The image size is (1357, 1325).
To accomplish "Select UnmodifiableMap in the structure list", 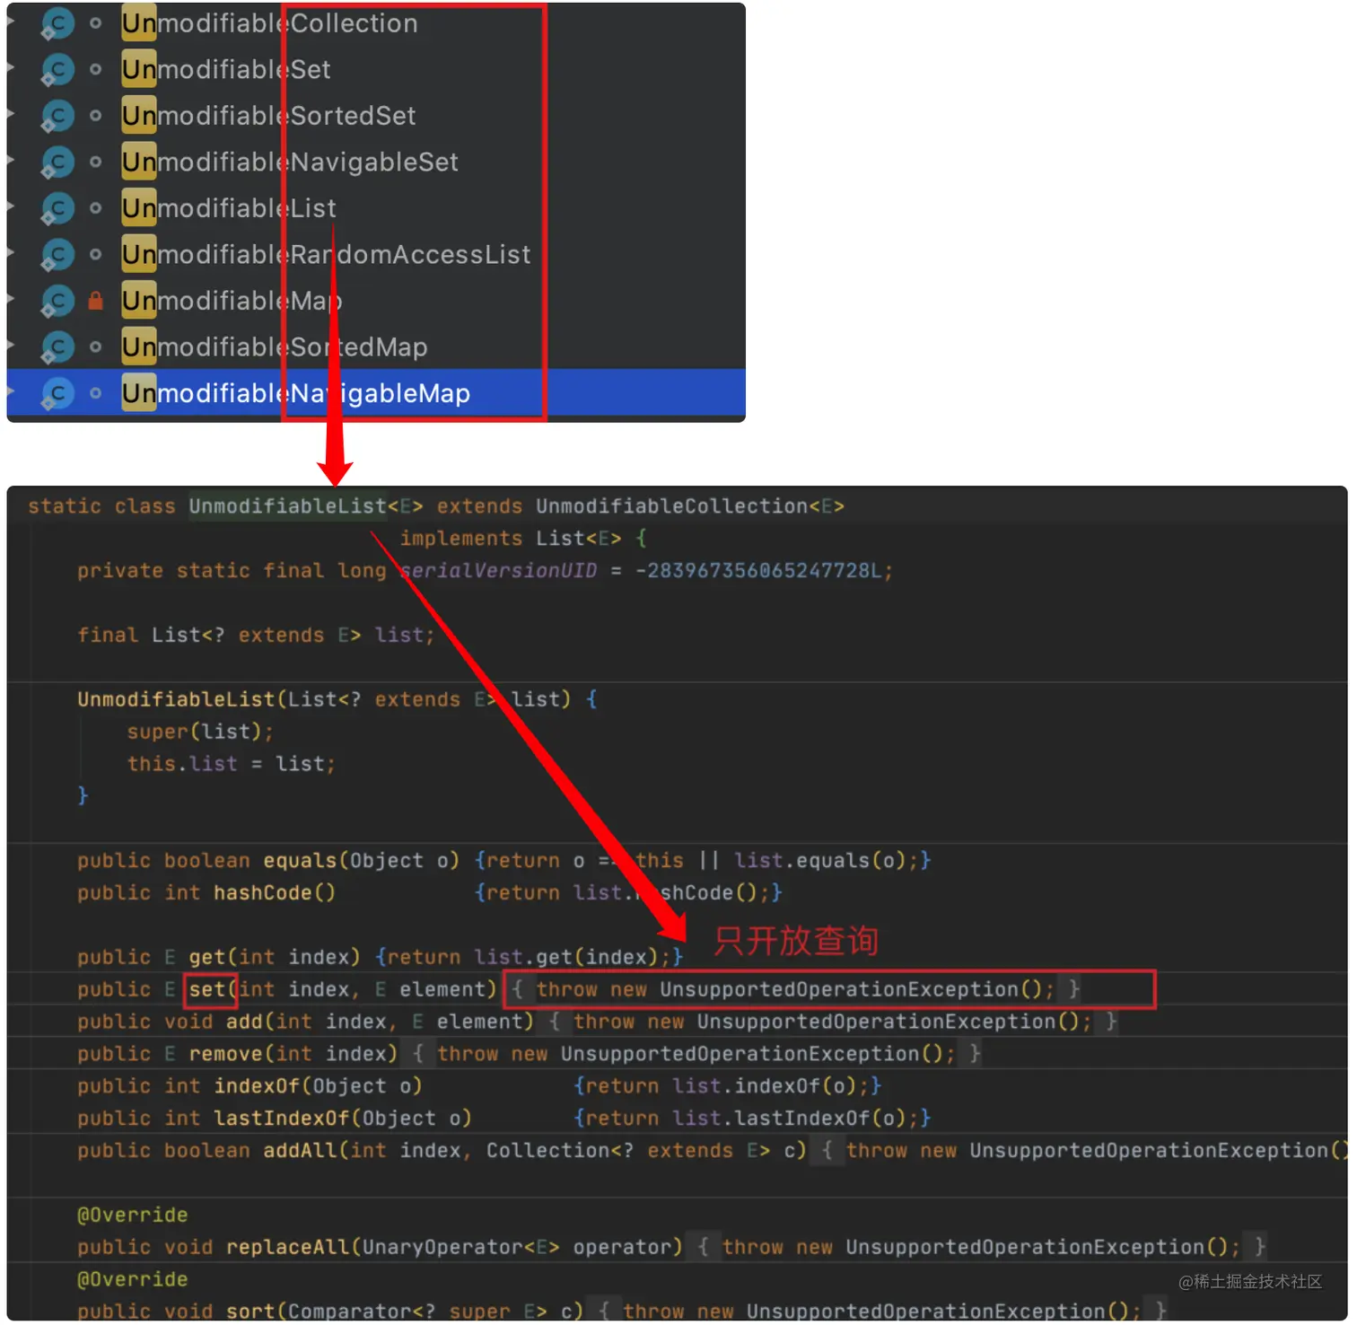I will [232, 301].
